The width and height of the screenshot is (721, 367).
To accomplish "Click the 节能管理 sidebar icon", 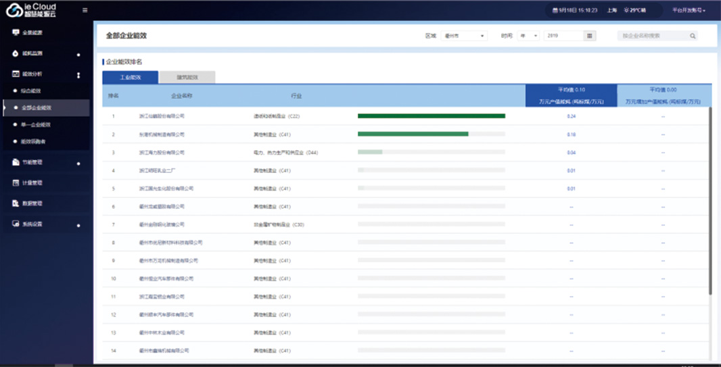I will (x=16, y=163).
